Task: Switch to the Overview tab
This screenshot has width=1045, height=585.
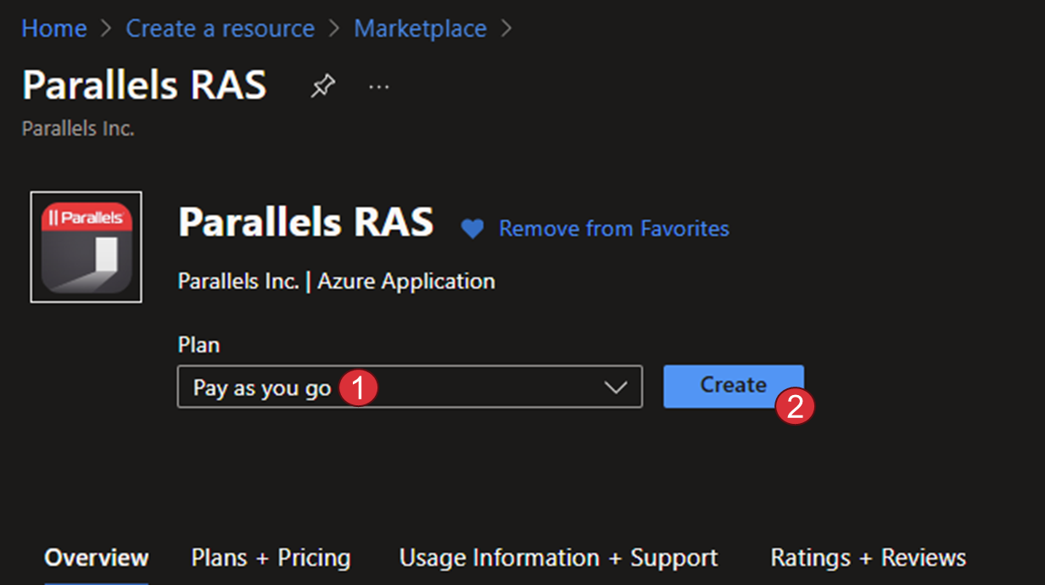Action: coord(97,558)
